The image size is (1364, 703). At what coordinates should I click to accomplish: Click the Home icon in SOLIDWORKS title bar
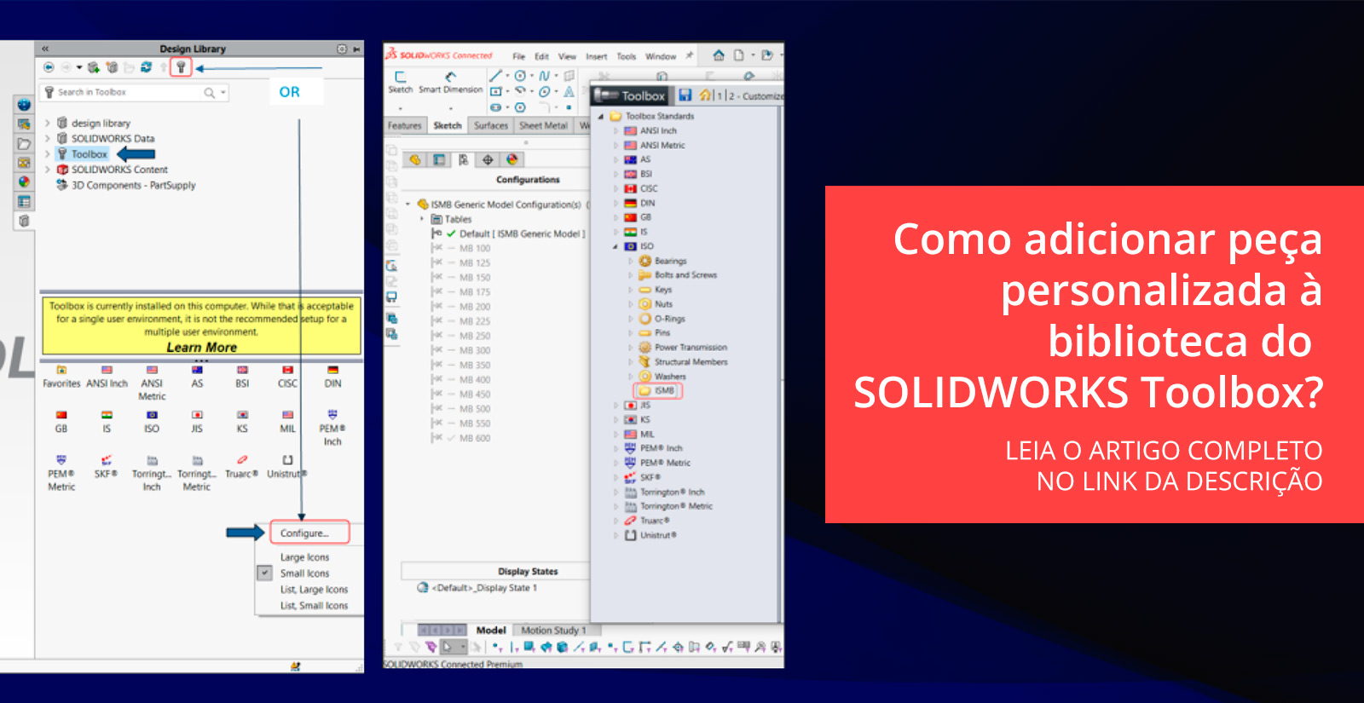719,55
